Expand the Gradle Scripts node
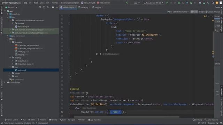This screenshot has width=223, height=125. pos(5,83)
